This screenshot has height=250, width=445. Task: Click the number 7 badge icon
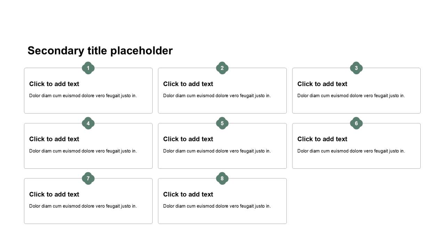[x=88, y=178]
